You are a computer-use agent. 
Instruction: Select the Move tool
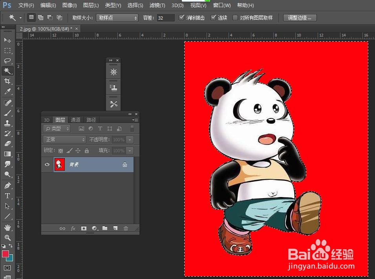7,40
